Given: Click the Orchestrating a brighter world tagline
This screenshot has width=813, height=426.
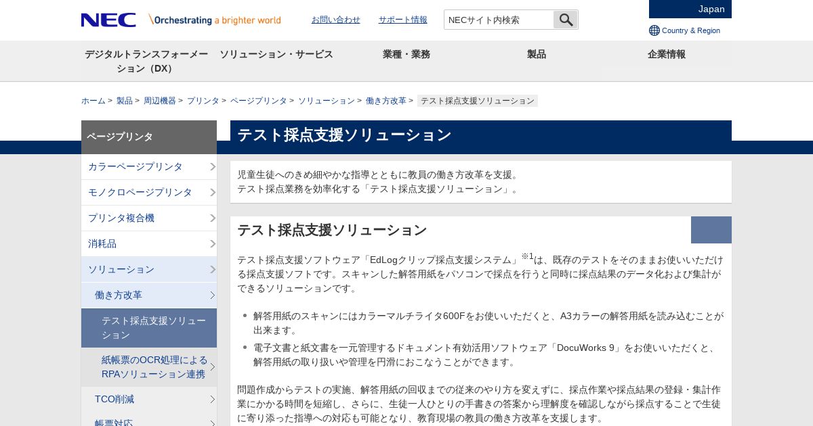Looking at the screenshot, I should point(215,20).
